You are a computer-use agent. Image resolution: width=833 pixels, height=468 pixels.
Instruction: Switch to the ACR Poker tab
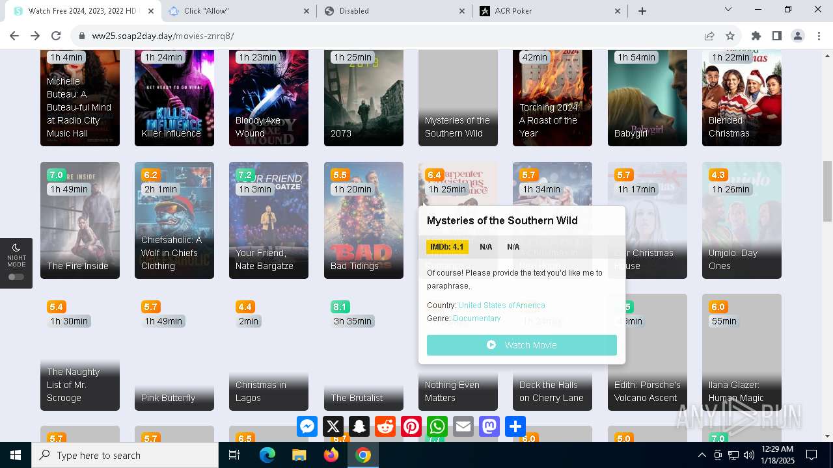click(x=550, y=11)
